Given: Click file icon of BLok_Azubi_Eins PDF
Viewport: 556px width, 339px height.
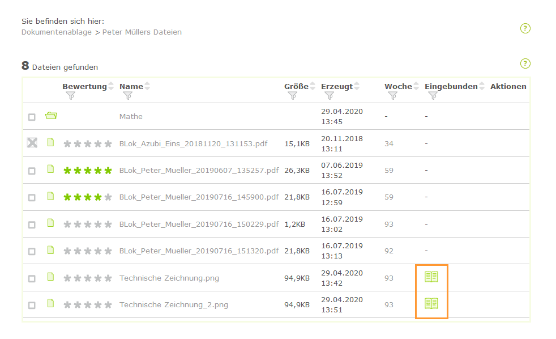Looking at the screenshot, I should [x=50, y=143].
